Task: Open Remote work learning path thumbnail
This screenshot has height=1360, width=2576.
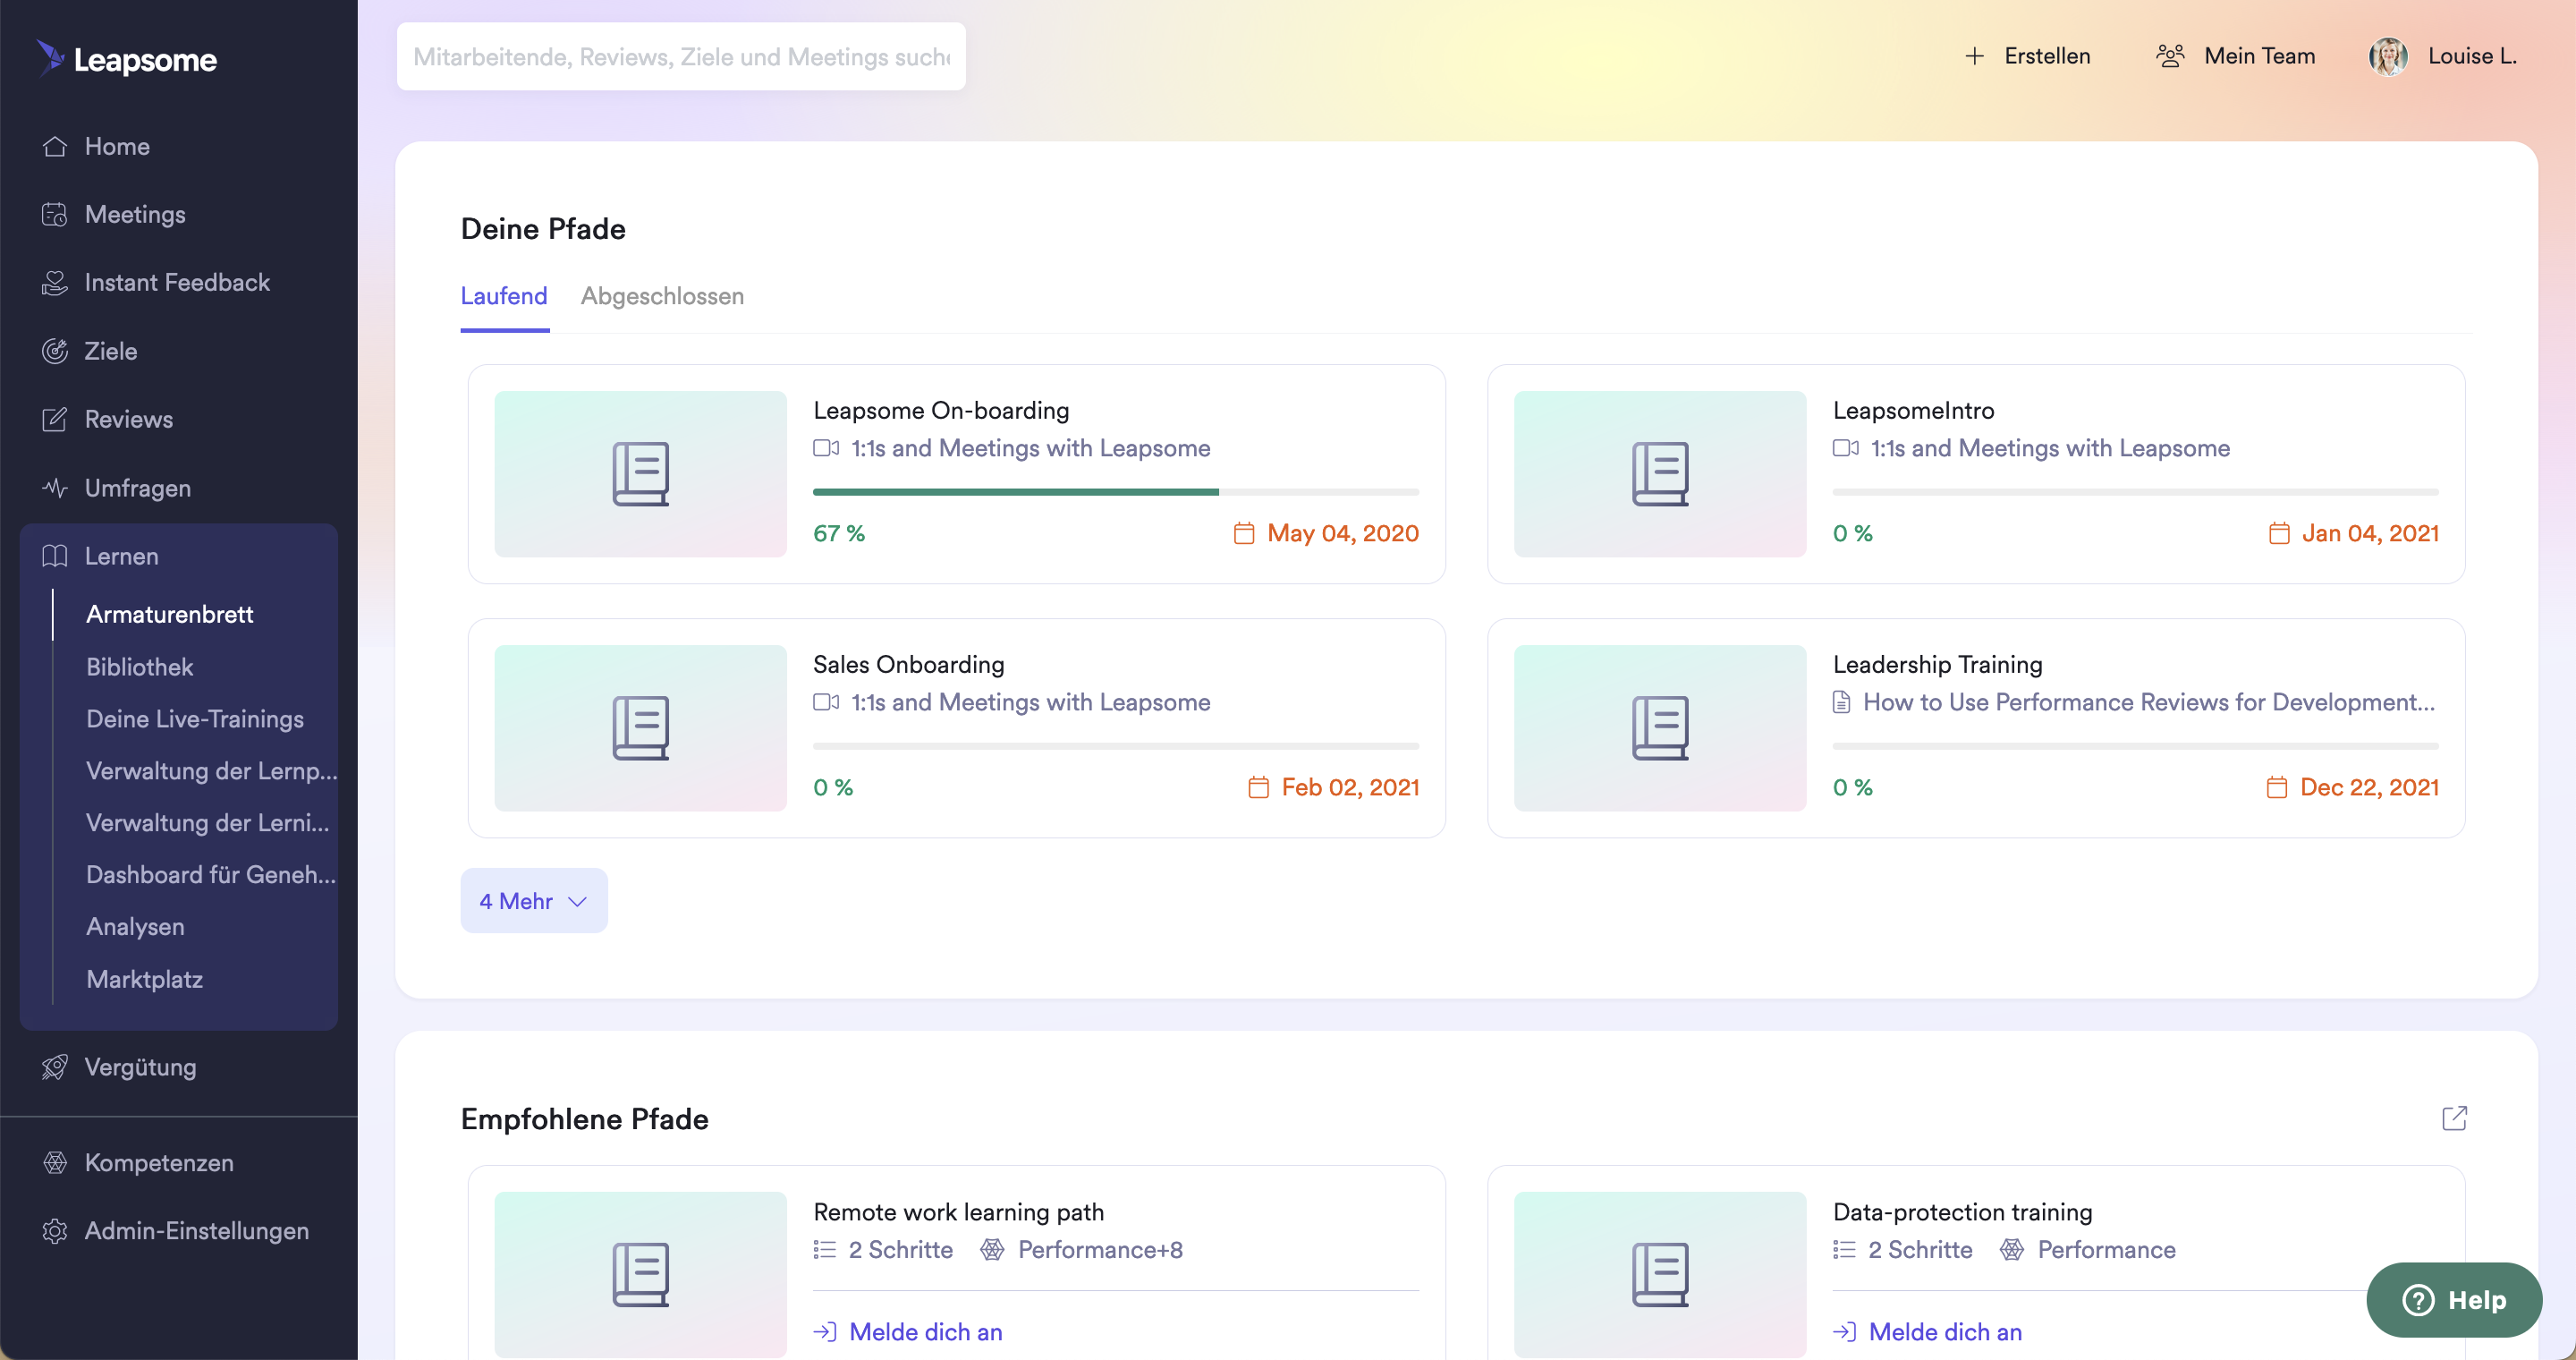Action: pos(641,1274)
